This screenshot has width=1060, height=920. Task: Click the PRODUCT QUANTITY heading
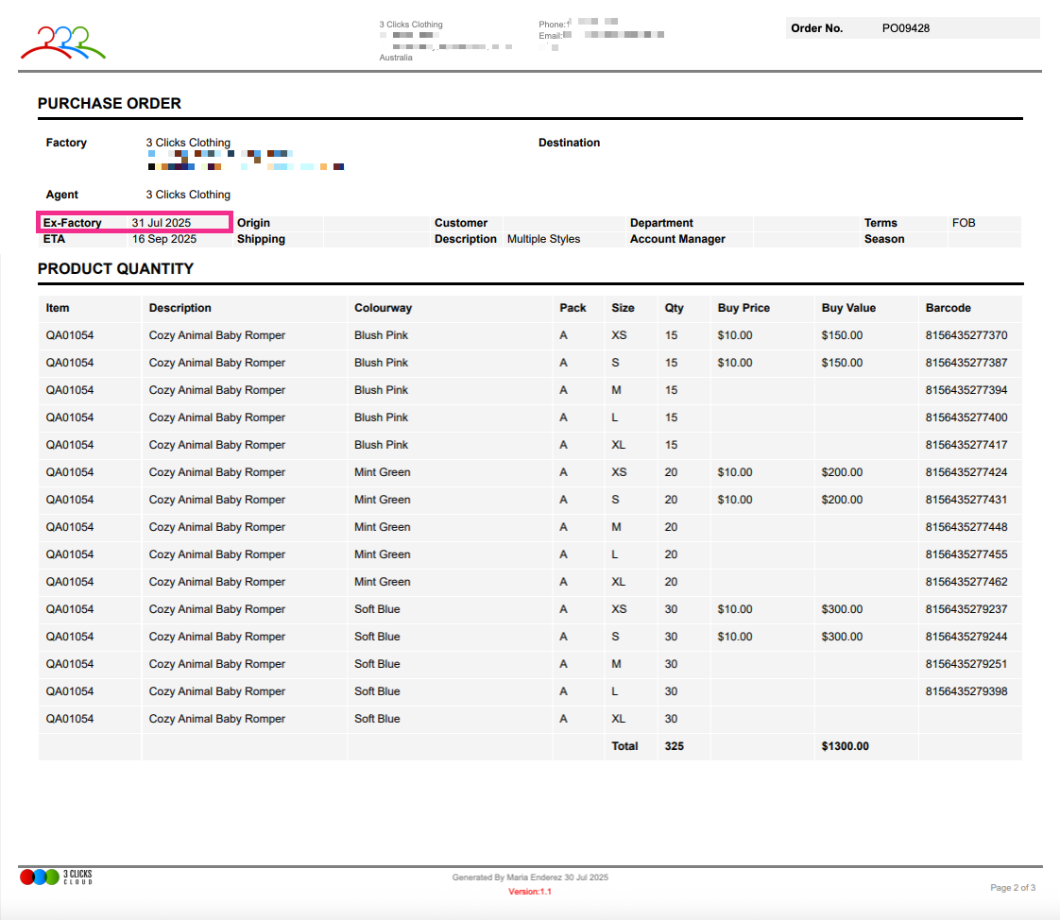[x=115, y=269]
